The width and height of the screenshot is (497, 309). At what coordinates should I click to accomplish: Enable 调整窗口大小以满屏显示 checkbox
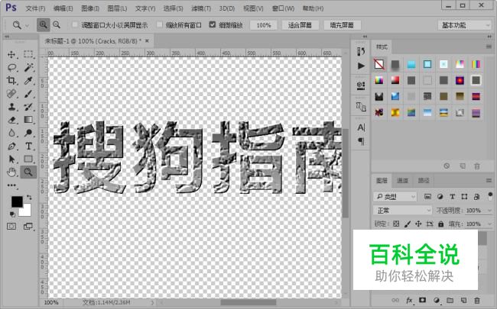coord(75,24)
